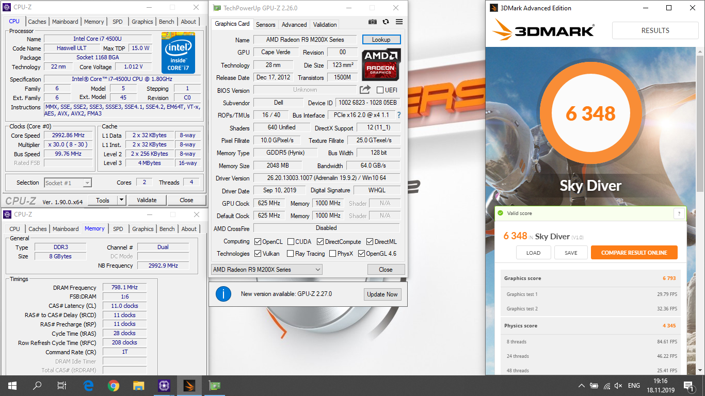Take a GPU-Z screenshot with camera icon
The width and height of the screenshot is (705, 396).
click(373, 22)
